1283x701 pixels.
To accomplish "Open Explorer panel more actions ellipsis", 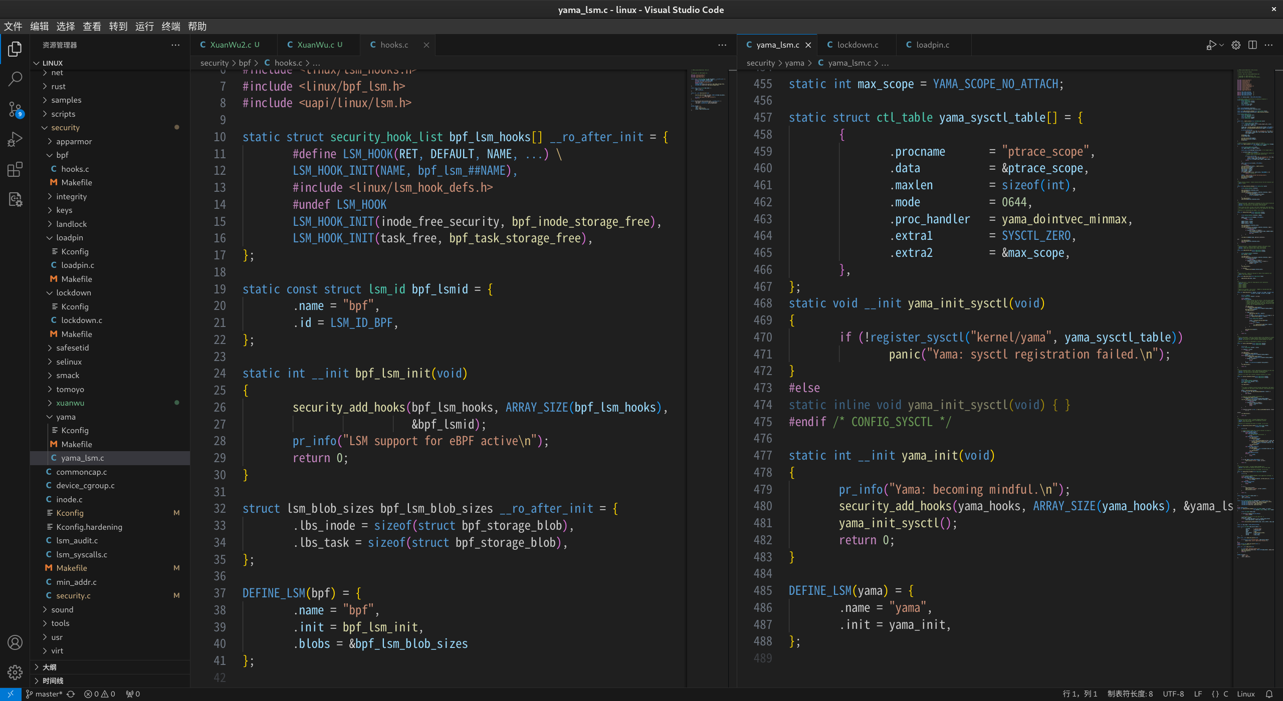I will click(175, 45).
